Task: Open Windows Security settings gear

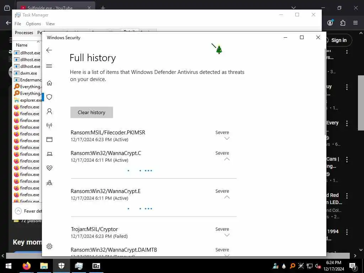Action: (x=49, y=246)
